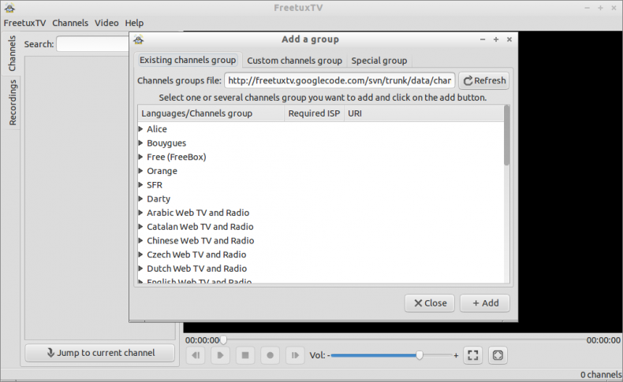Expand the Free (FreeBox) group
623x382 pixels.
tap(140, 157)
